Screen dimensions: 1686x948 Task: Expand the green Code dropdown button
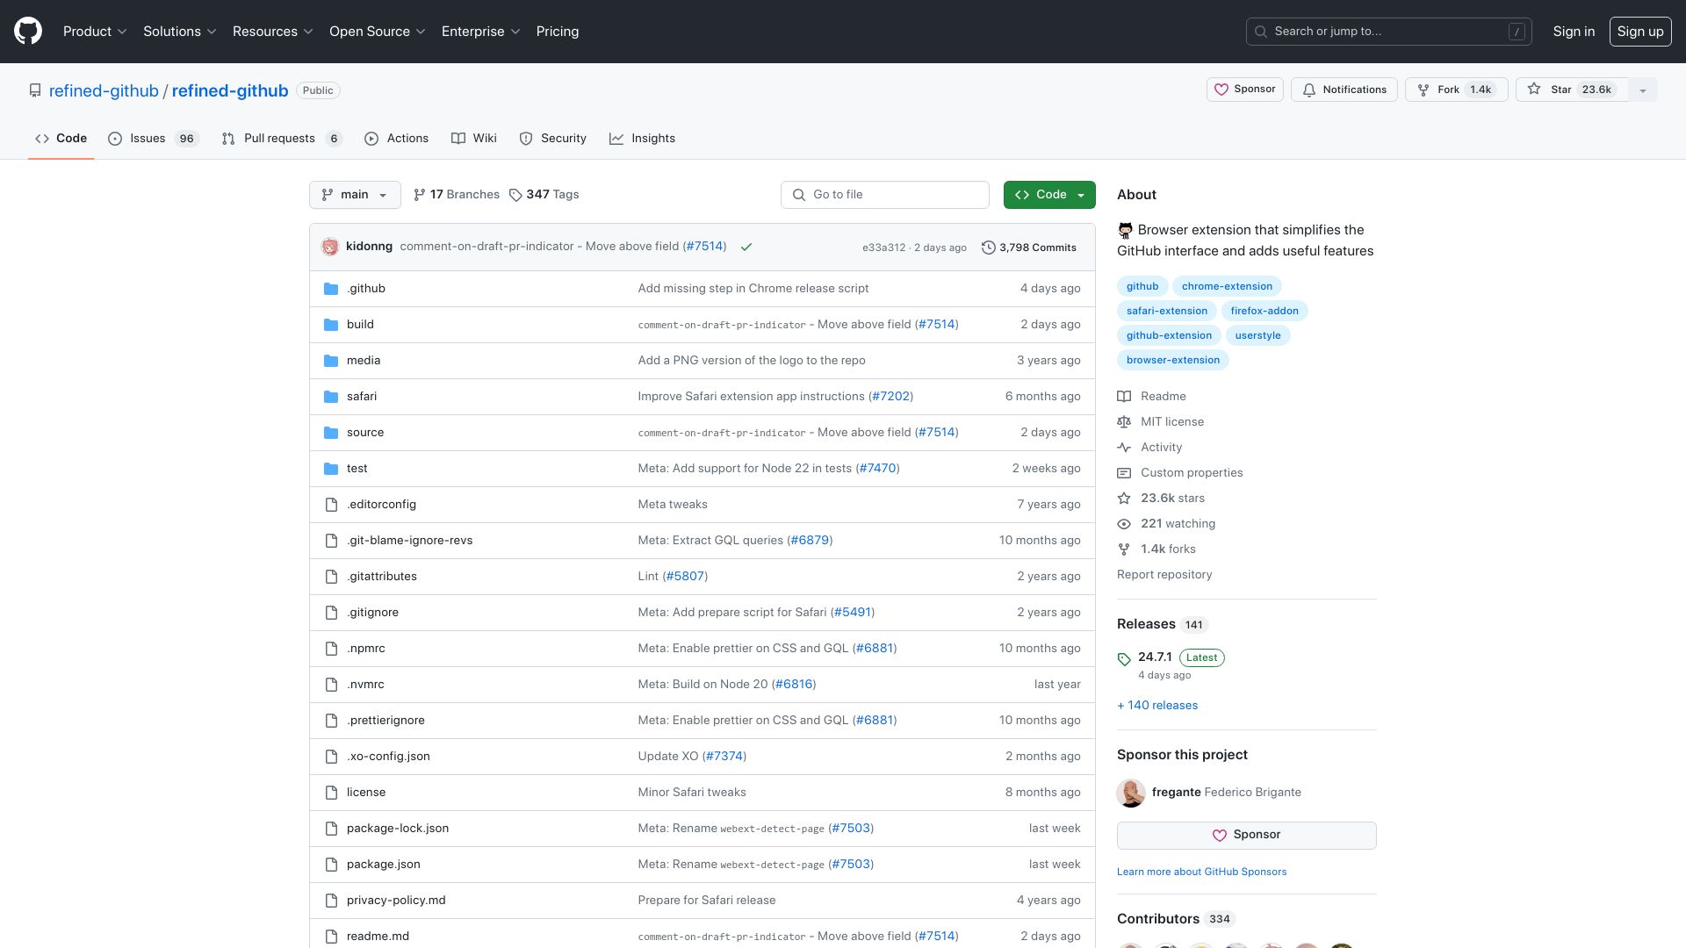click(x=1049, y=195)
